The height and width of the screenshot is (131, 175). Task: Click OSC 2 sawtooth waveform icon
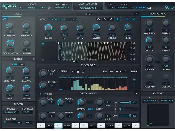tap(107, 119)
